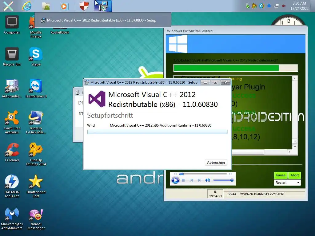This screenshot has width=315, height=236.
Task: Minimize the Visual C++ 2012 Setup window
Action: 205,82
